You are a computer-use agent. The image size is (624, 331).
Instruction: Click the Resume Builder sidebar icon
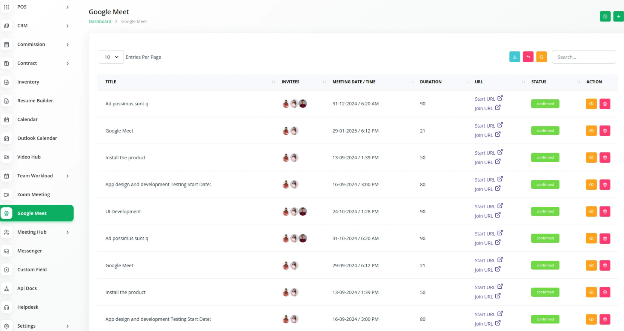click(6, 101)
